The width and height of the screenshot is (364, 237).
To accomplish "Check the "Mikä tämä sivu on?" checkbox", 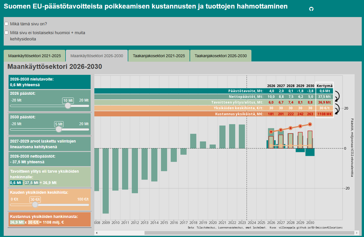I will [x=6, y=23].
